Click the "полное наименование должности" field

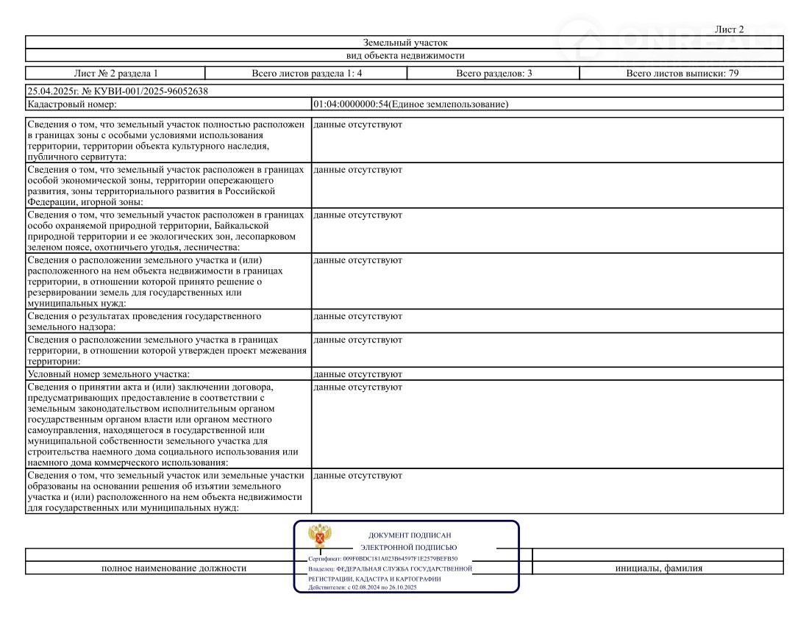click(x=174, y=568)
